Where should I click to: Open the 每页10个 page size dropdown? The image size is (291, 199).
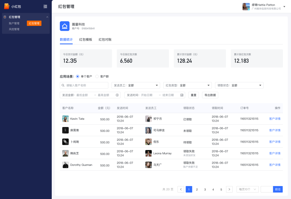click(x=247, y=189)
